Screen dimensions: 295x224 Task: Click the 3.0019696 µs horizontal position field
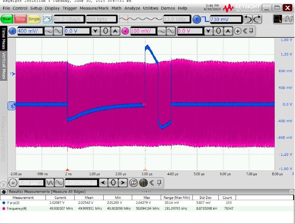[81, 183]
